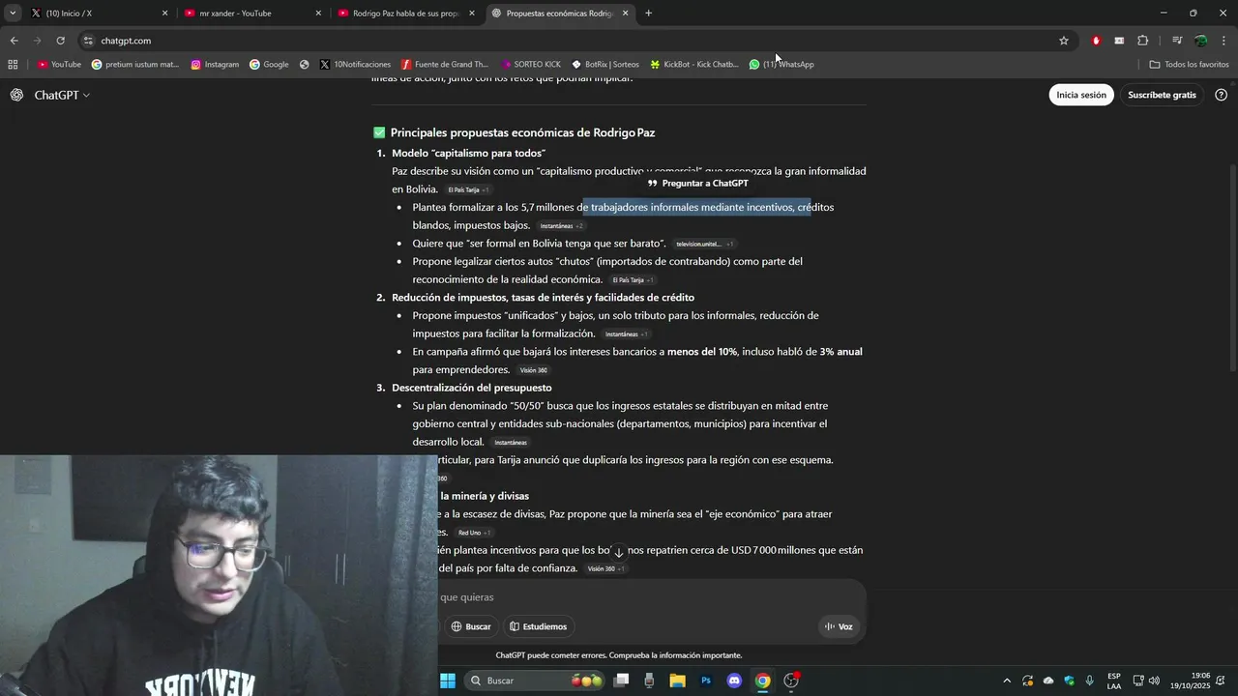Show hidden system tray icons
The height and width of the screenshot is (696, 1238).
coord(1006,681)
